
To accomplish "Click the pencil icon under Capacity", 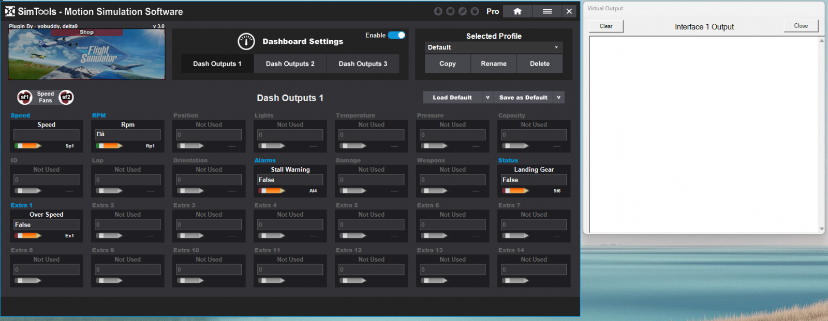I will 515,146.
